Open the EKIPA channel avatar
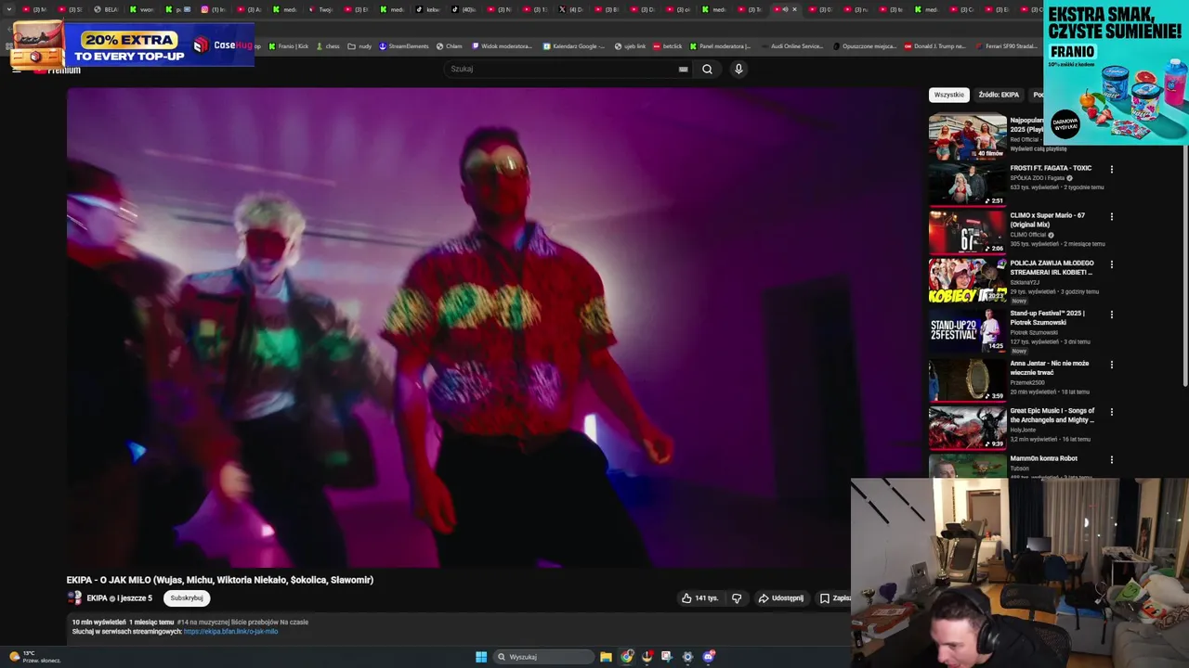The width and height of the screenshot is (1189, 668). pos(74,598)
